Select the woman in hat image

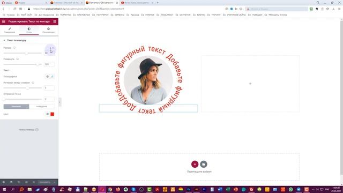[148, 80]
